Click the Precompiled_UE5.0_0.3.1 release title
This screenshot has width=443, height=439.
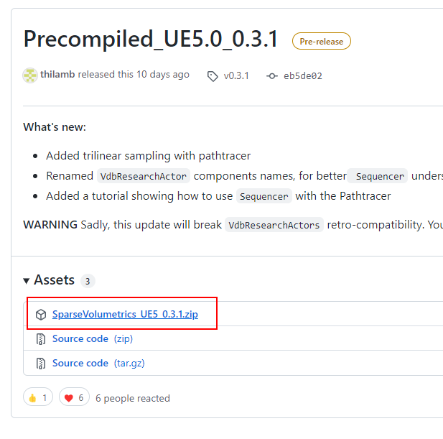point(151,40)
